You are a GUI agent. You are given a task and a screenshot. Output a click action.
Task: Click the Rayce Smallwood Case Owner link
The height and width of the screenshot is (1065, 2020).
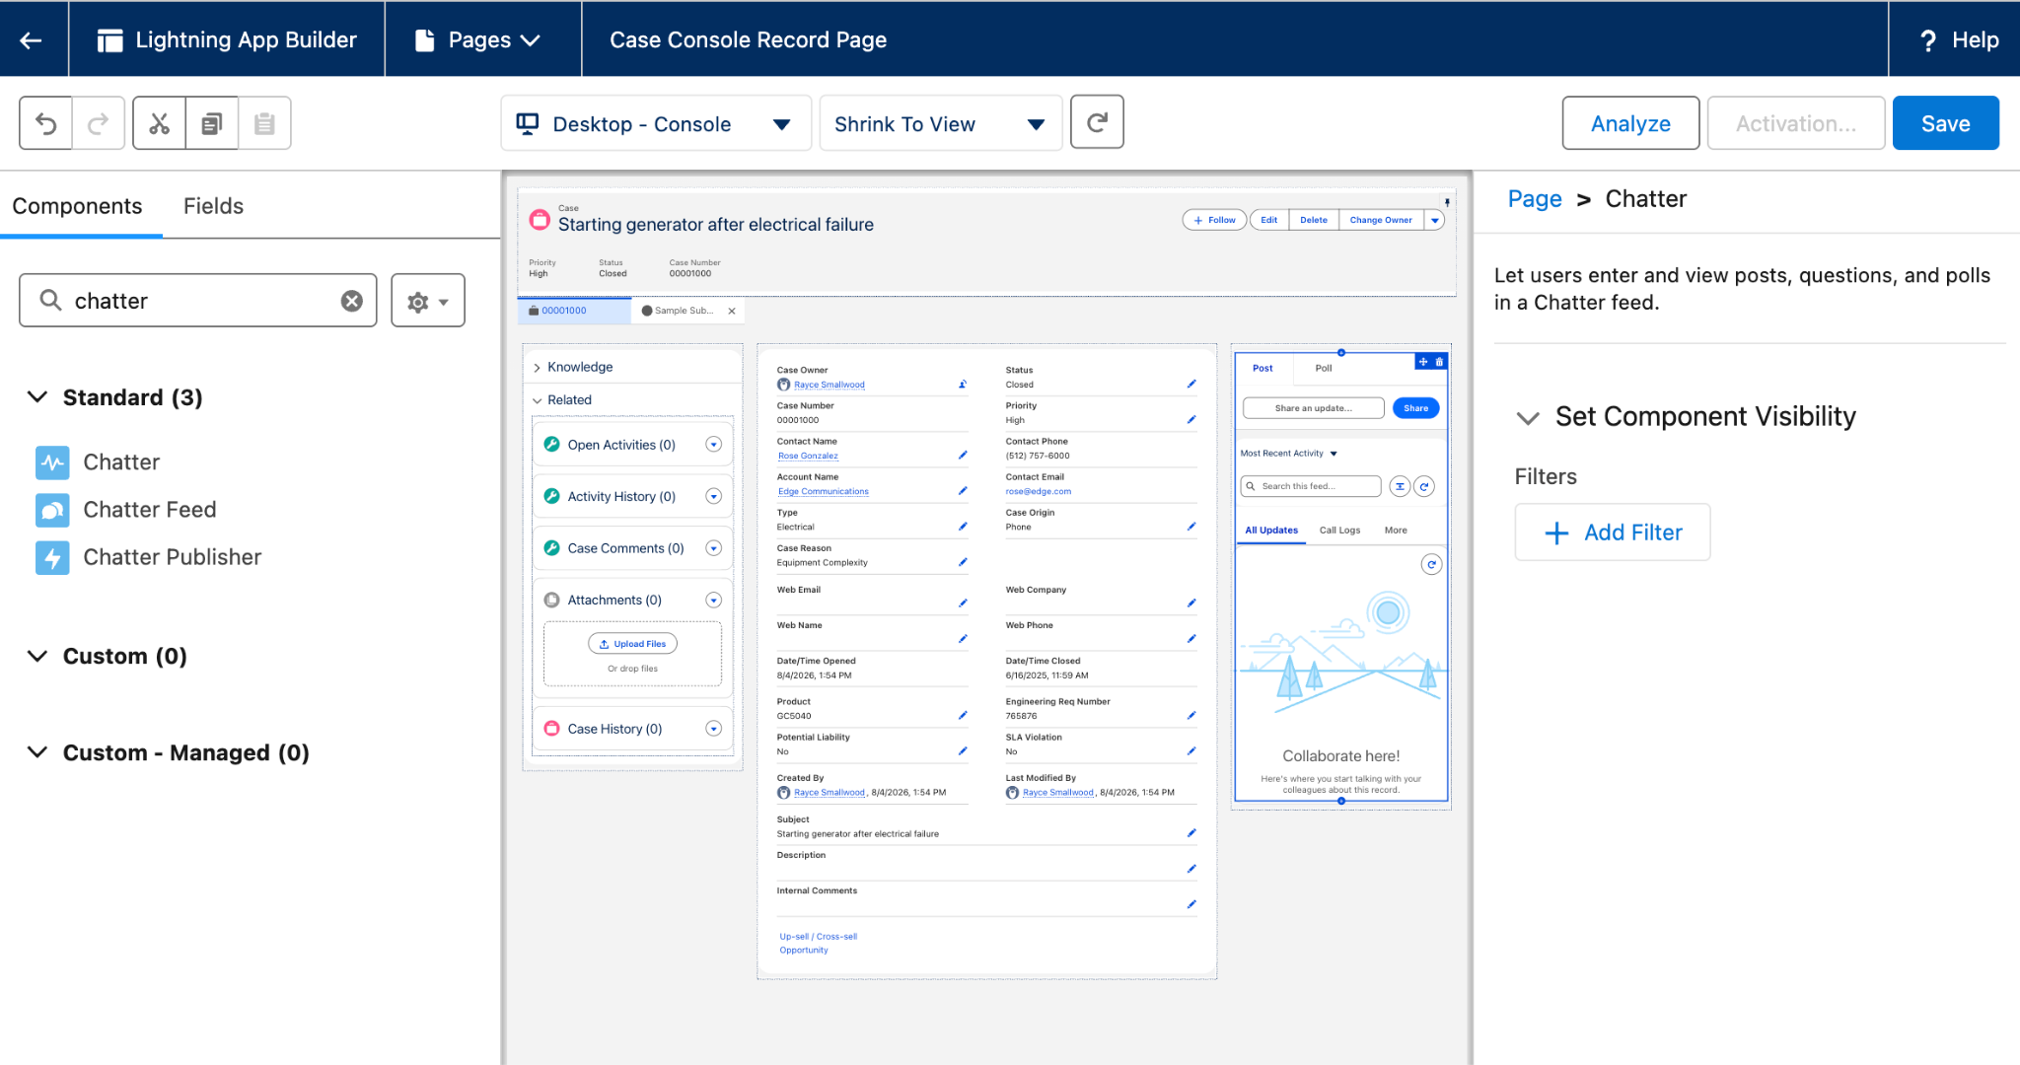point(829,385)
